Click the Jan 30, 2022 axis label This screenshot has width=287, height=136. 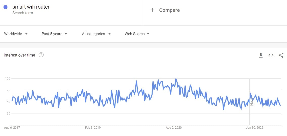coord(255,128)
